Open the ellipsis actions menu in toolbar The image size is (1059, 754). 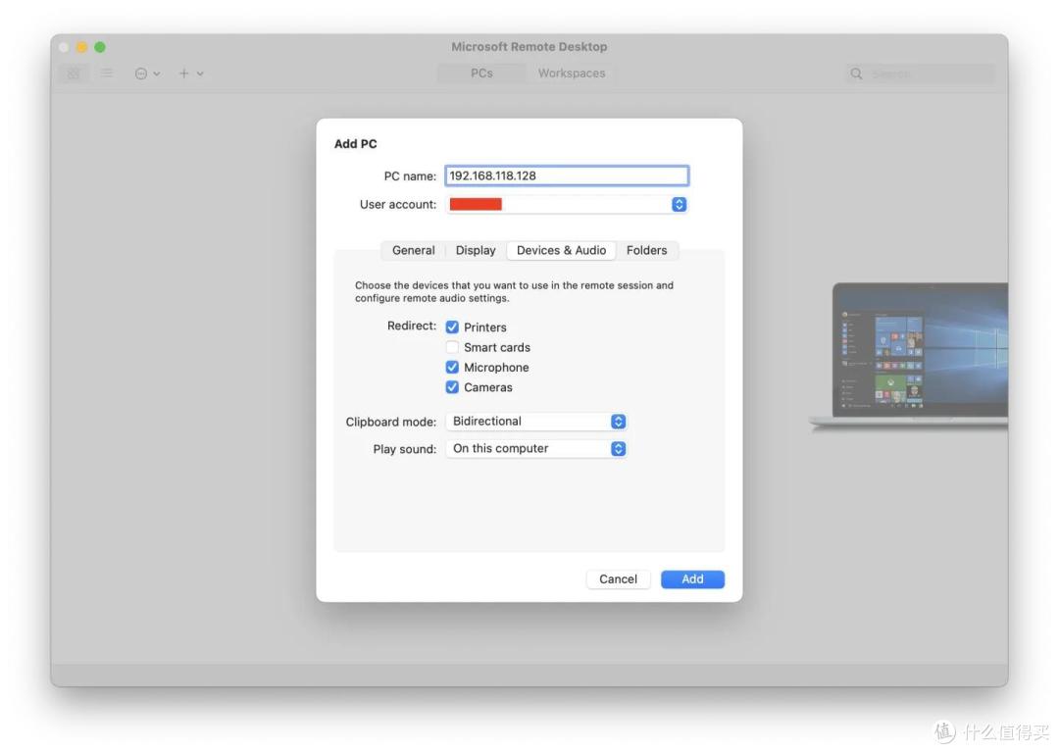[x=146, y=74]
